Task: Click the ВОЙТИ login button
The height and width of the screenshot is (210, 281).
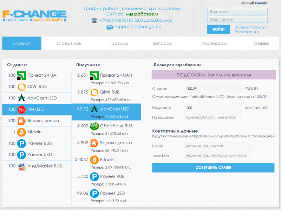Action: (x=218, y=29)
